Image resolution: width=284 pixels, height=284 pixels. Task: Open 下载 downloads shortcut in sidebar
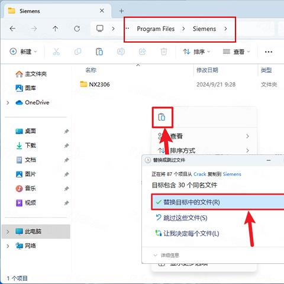pos(25,146)
